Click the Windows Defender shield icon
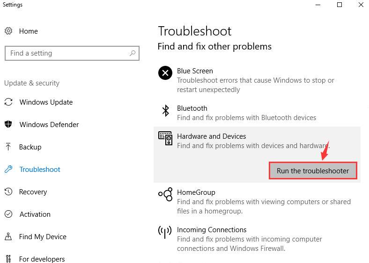 (8, 124)
